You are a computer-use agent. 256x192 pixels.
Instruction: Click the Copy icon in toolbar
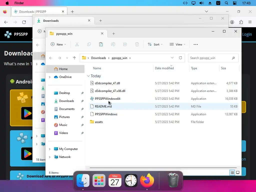click(89, 44)
